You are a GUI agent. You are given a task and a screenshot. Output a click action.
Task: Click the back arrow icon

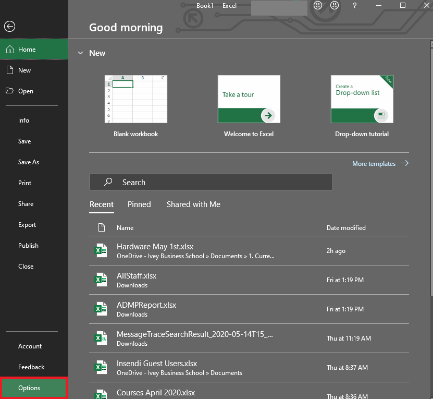pos(9,27)
